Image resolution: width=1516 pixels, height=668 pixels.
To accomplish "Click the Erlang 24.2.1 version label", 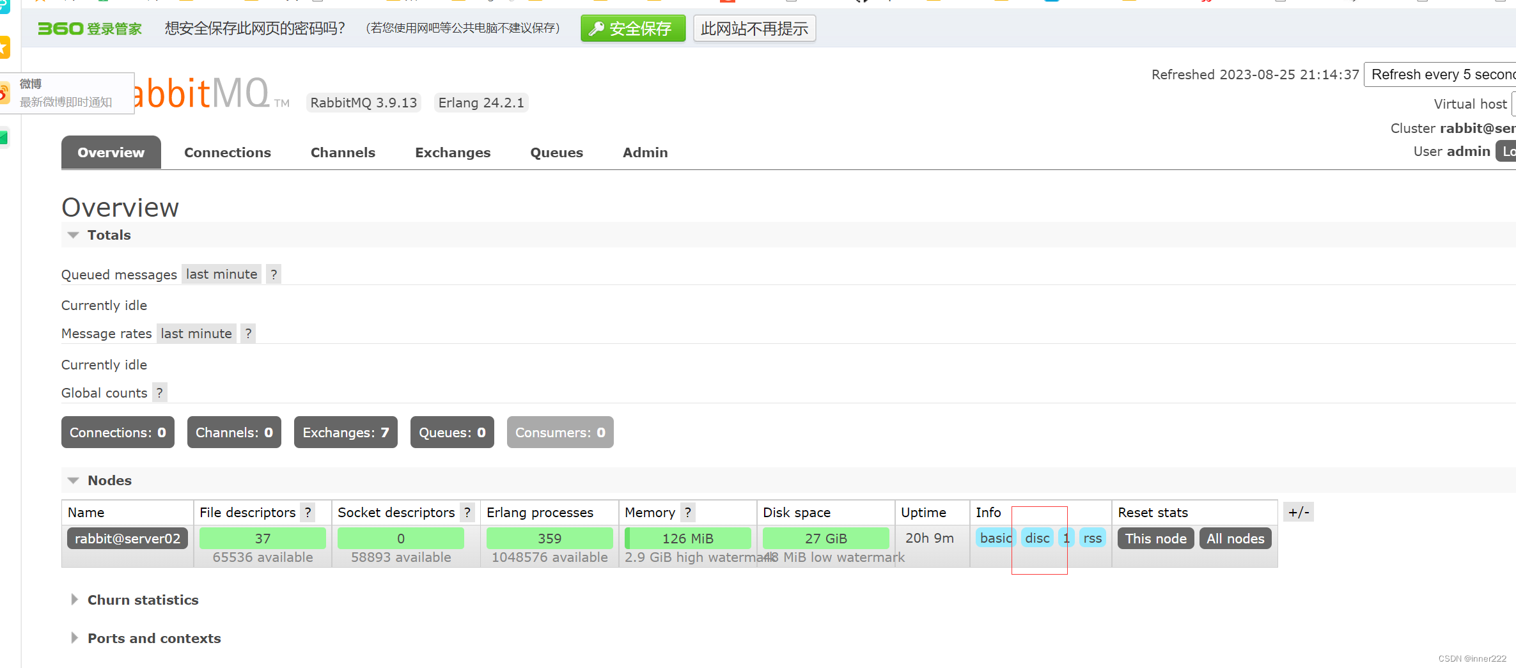I will tap(481, 103).
